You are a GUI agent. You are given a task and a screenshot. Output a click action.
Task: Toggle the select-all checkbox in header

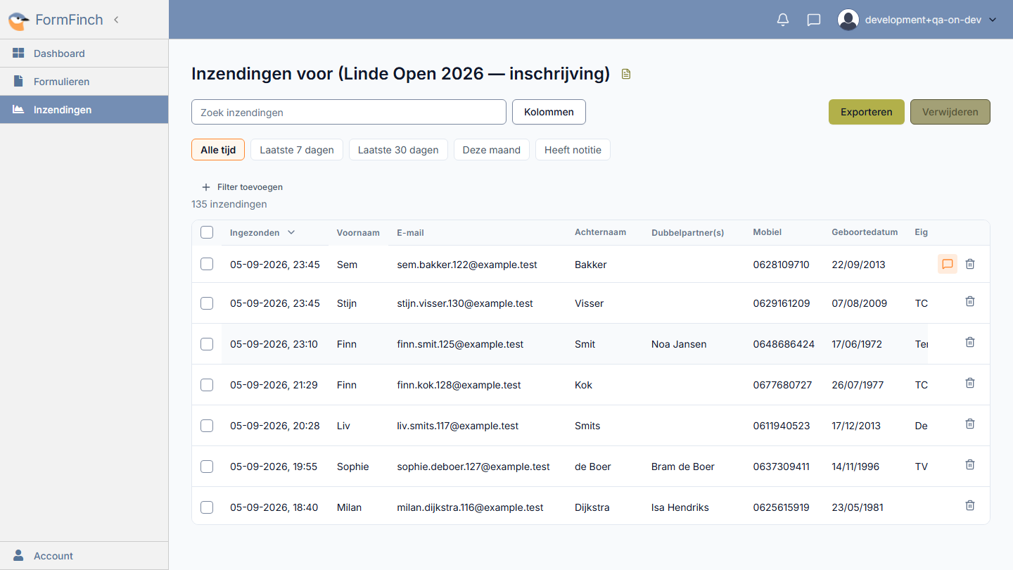(207, 232)
